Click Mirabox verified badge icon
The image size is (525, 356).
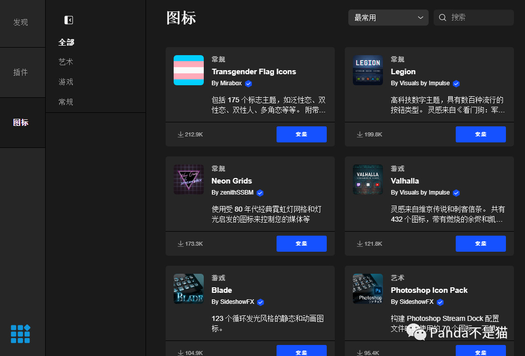[248, 84]
